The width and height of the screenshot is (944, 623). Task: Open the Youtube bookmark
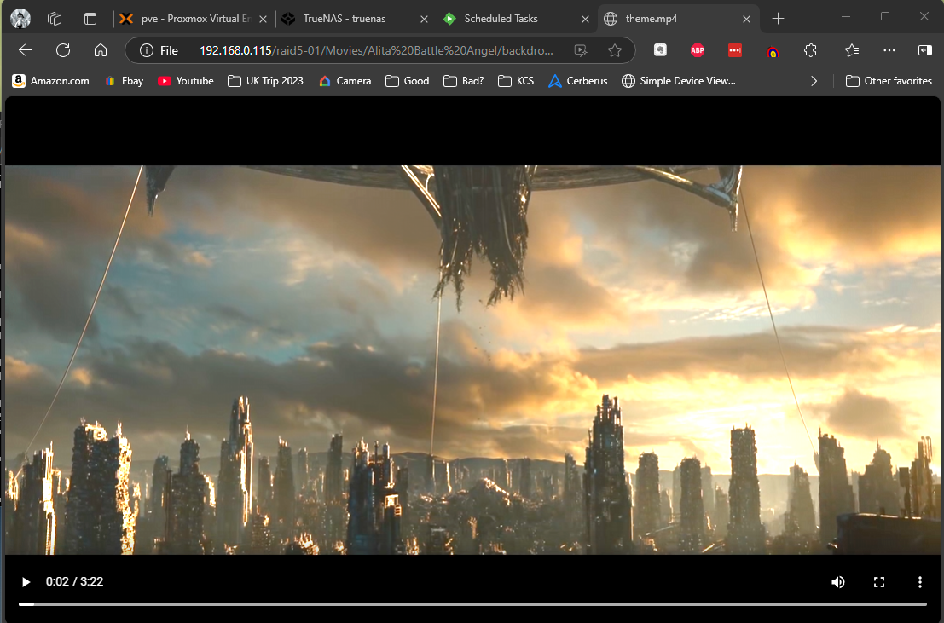pyautogui.click(x=185, y=81)
